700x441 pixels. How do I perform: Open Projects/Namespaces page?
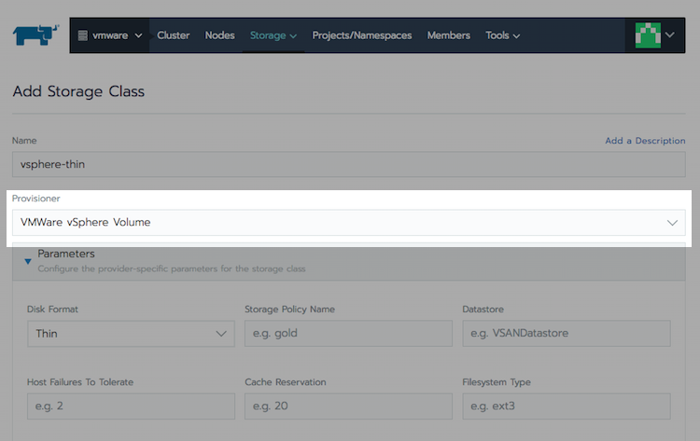click(x=361, y=35)
